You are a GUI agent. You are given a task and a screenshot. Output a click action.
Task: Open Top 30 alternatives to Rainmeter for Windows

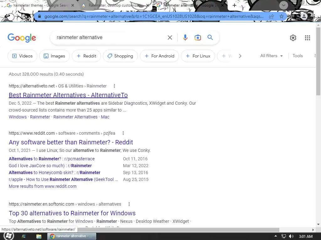(72, 213)
